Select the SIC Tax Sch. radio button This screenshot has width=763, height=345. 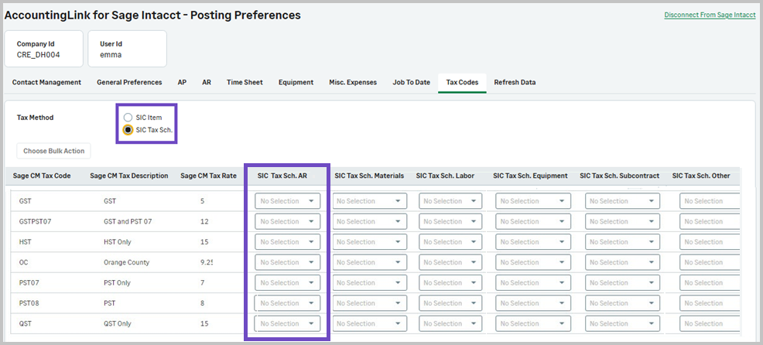click(128, 129)
